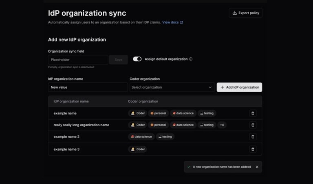Click the Organization sync field input
The height and width of the screenshot is (184, 313).
(78, 60)
